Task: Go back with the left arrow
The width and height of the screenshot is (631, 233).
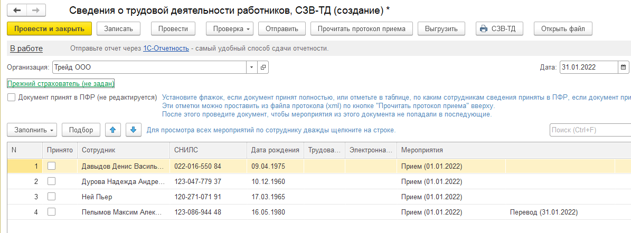Action: (x=17, y=11)
